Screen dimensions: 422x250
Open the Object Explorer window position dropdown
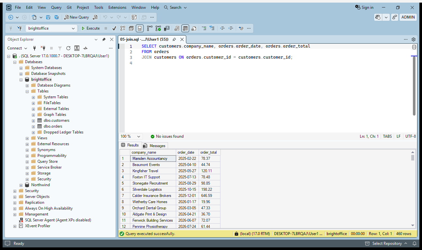[96, 39]
